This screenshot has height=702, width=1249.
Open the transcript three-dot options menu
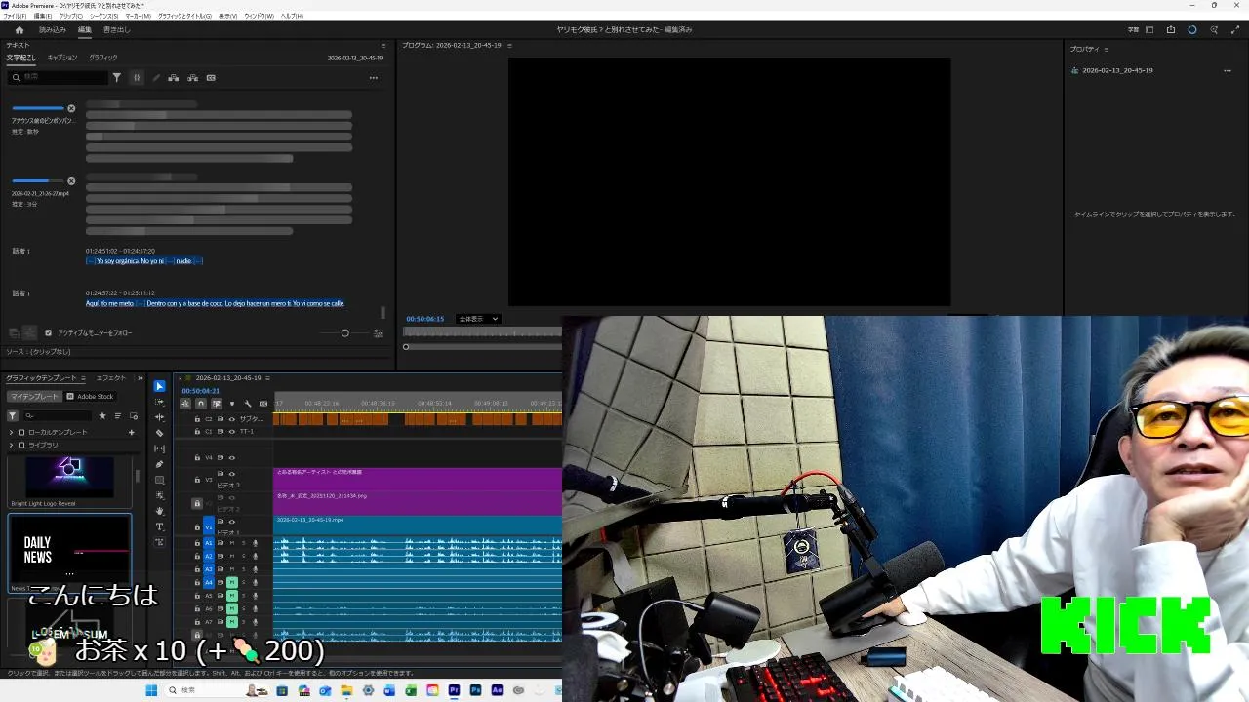point(373,77)
